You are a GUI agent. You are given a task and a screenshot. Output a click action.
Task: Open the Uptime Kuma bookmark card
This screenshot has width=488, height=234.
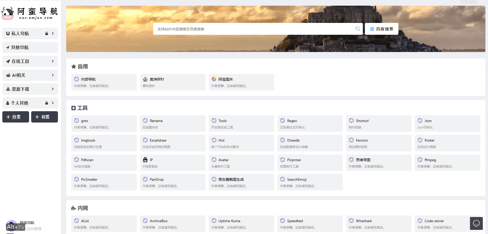click(x=241, y=224)
